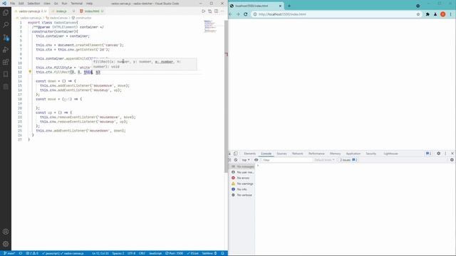
Task: Toggle the device toolbar in DevTools
Action: pyautogui.click(x=236, y=154)
